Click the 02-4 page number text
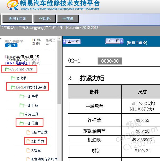The height and width of the screenshot is (161, 160). pos(74,61)
